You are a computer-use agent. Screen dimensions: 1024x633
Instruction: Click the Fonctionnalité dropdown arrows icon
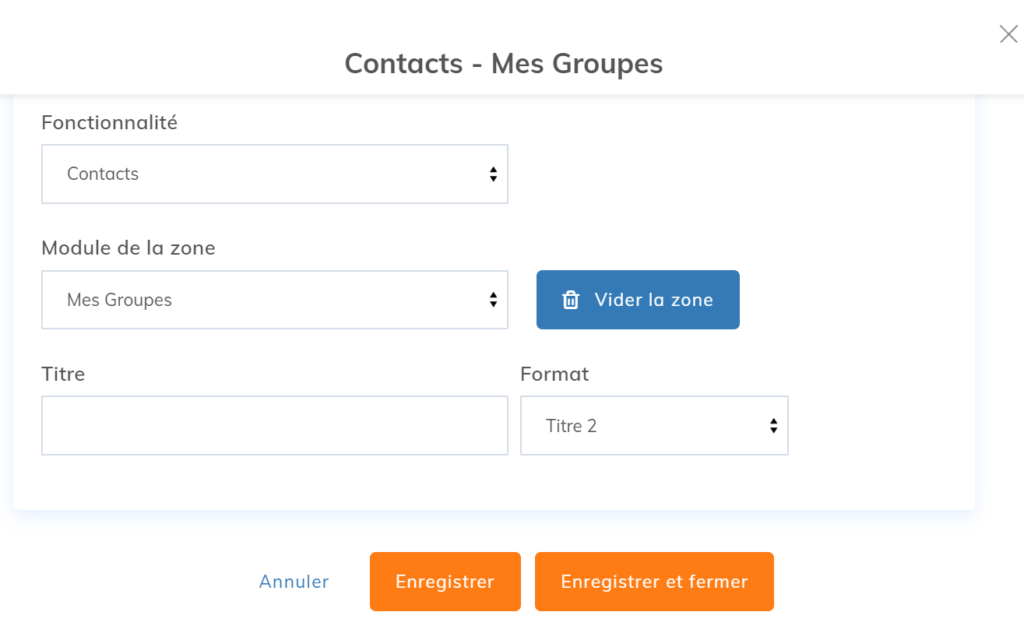[493, 174]
